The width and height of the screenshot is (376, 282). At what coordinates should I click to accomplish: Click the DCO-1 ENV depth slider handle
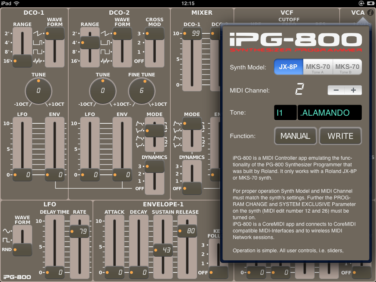55,175
